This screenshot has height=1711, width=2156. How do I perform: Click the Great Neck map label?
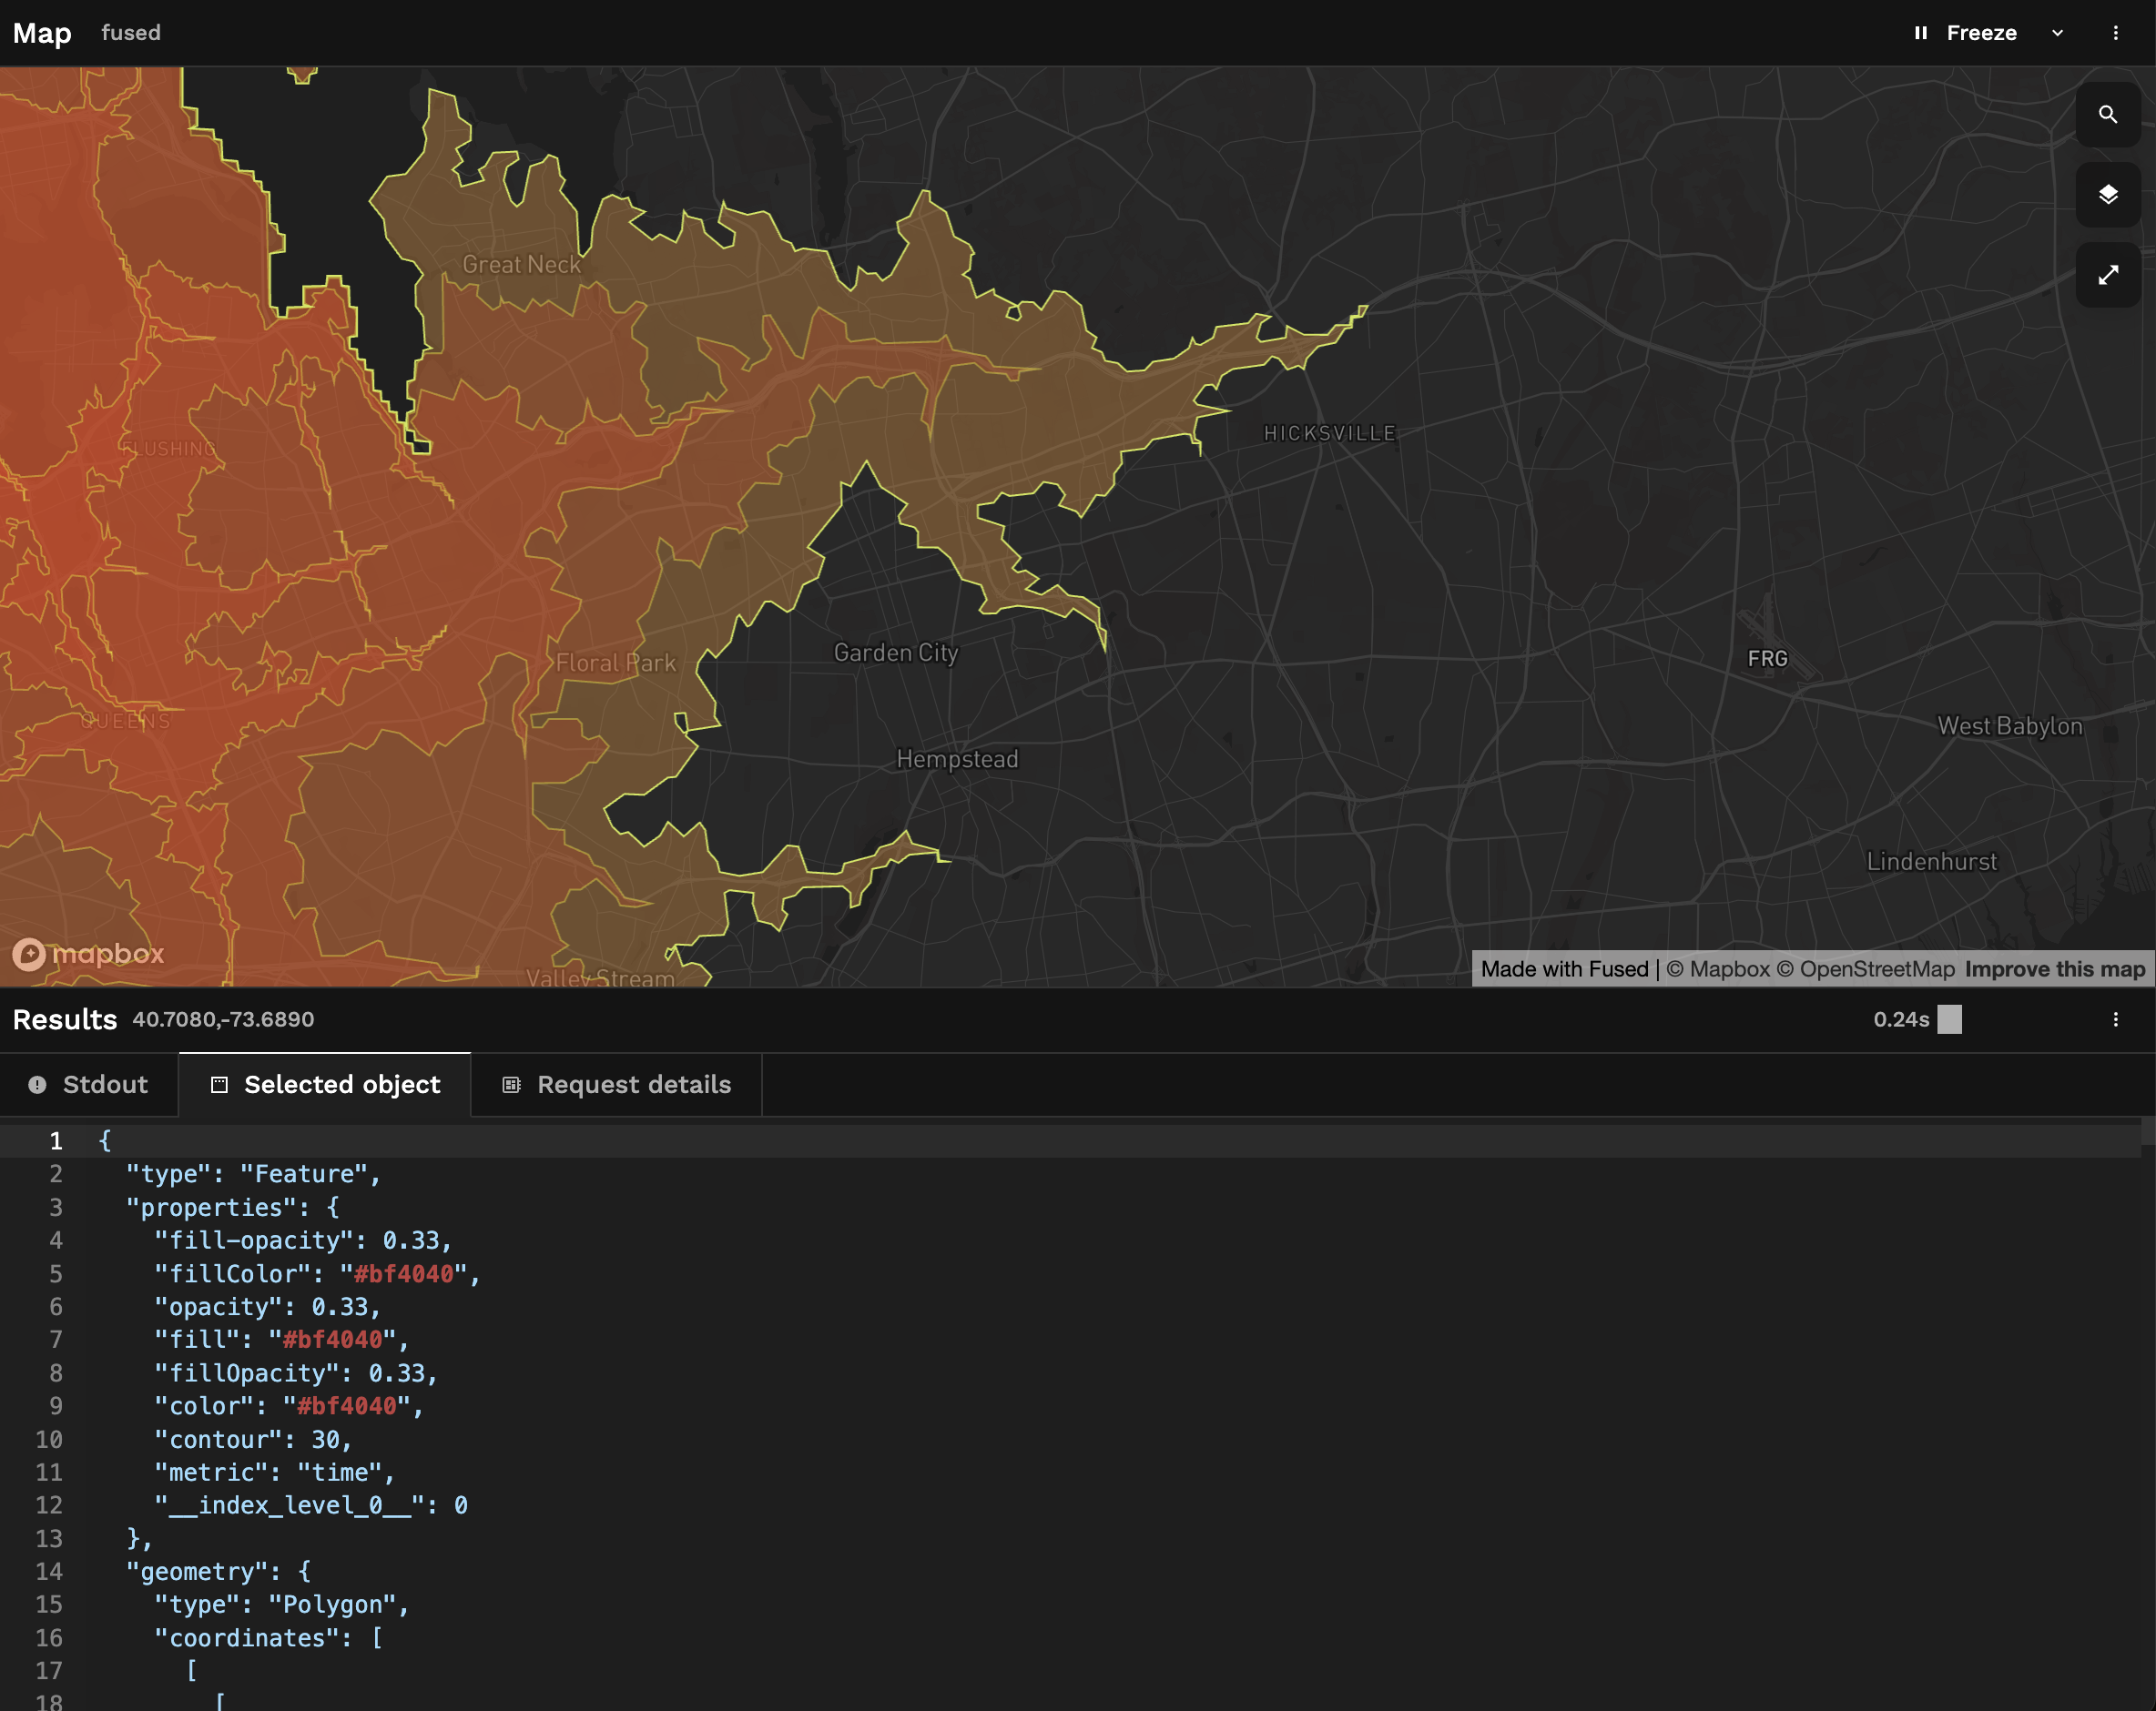(521, 265)
